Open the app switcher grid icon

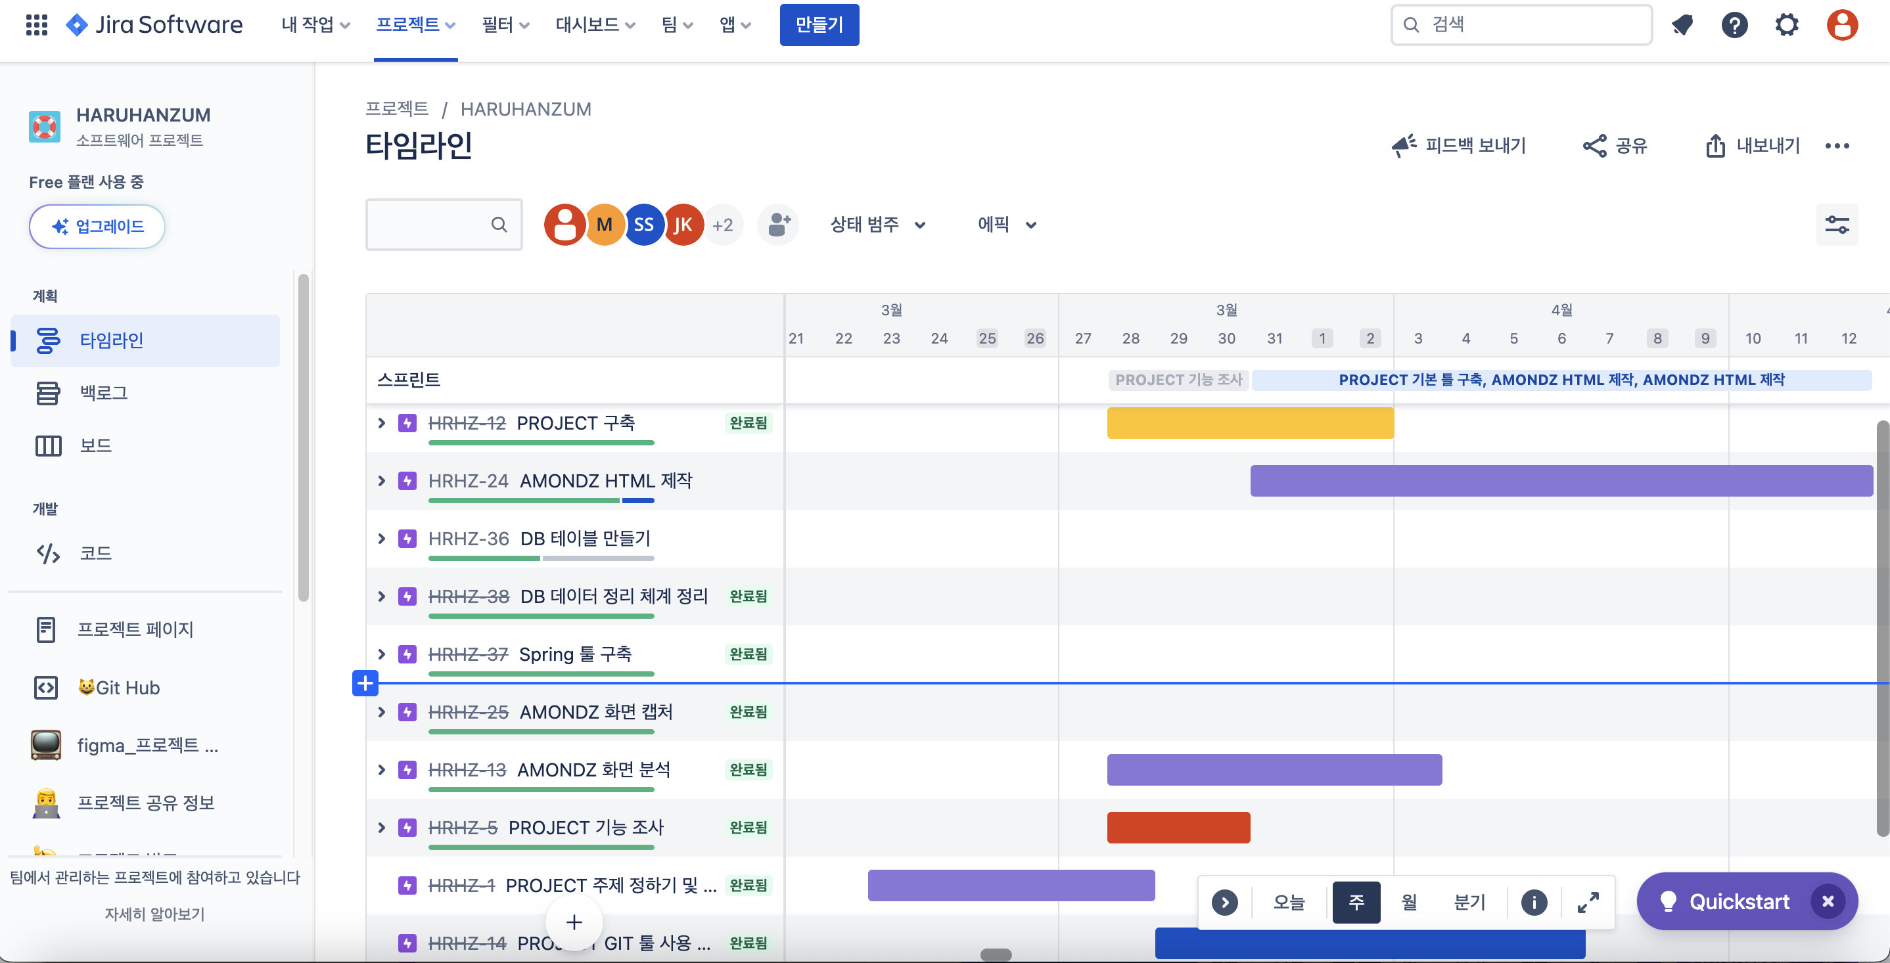[x=37, y=24]
